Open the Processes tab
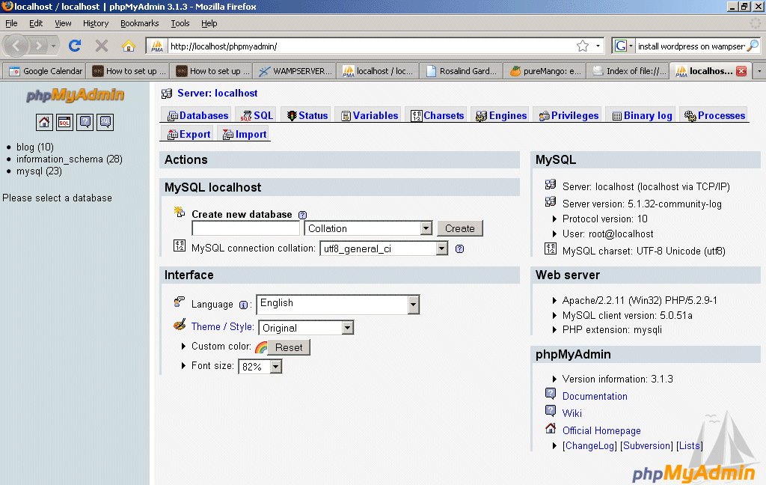Screen dimensions: 766x485 point(714,115)
